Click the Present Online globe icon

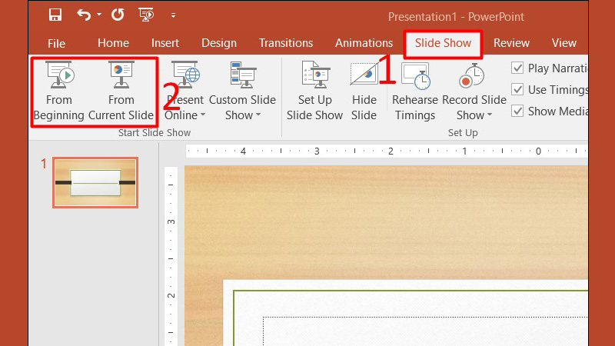185,75
